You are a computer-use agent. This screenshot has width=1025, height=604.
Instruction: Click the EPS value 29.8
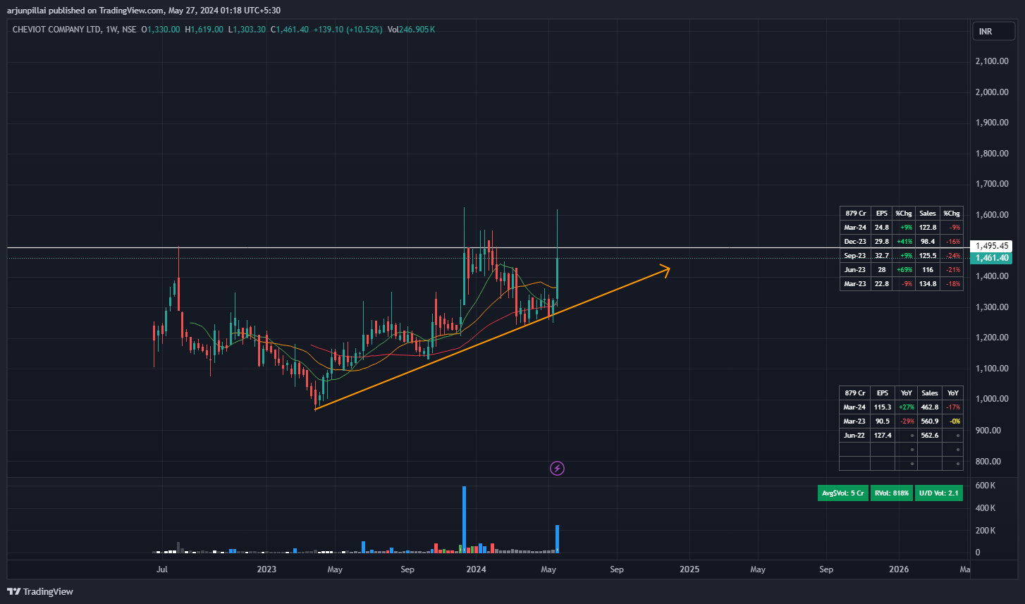coord(881,241)
